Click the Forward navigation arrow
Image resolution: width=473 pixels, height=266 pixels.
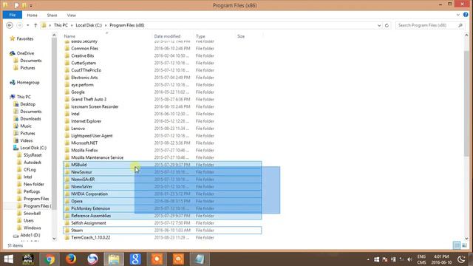[19, 25]
